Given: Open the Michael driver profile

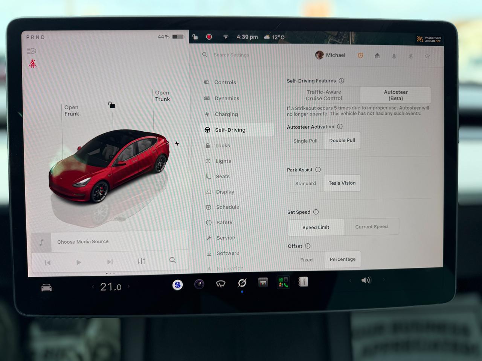Looking at the screenshot, I should [330, 55].
